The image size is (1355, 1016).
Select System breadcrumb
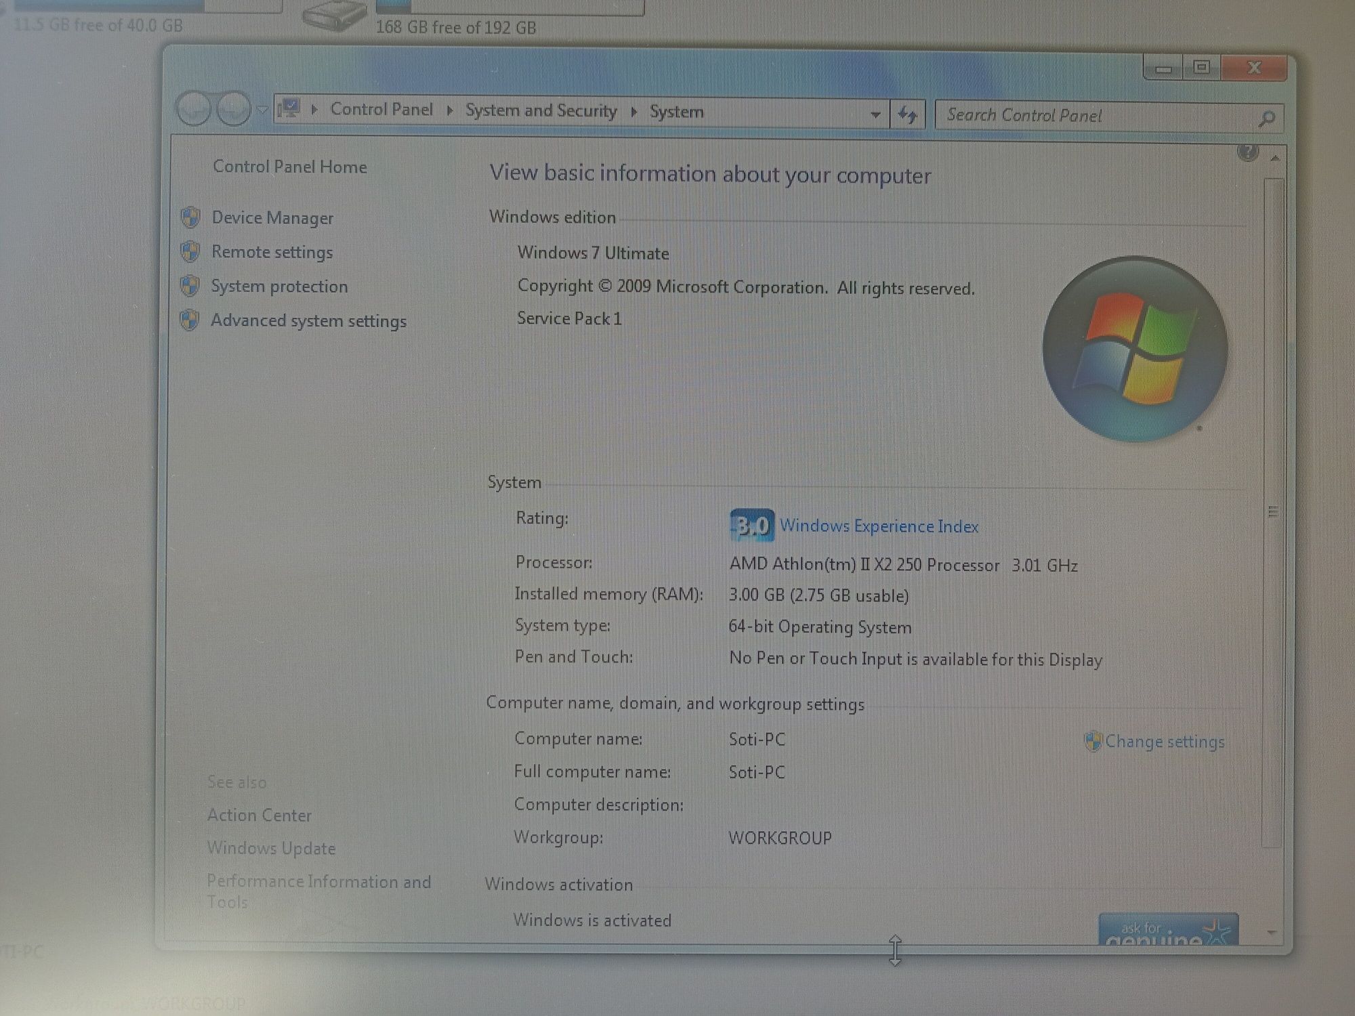(x=676, y=112)
